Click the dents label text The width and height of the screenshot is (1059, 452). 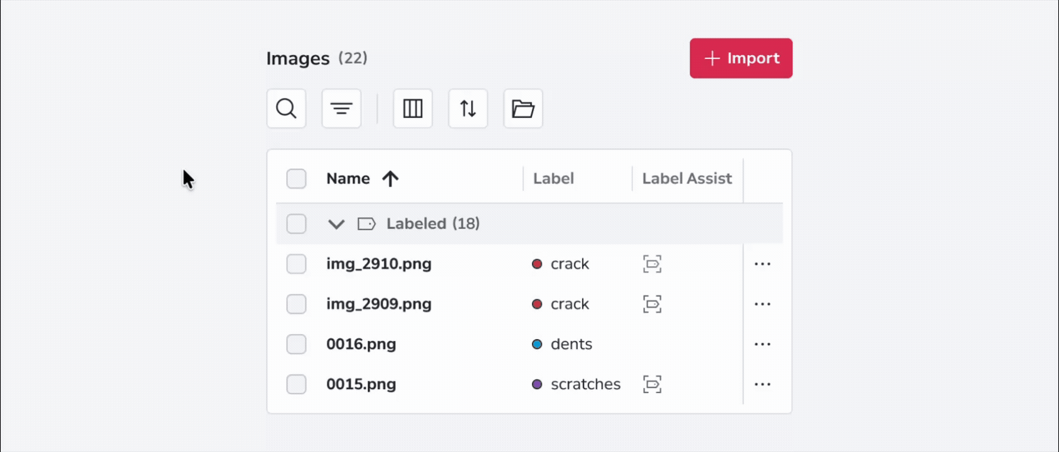[x=572, y=344]
